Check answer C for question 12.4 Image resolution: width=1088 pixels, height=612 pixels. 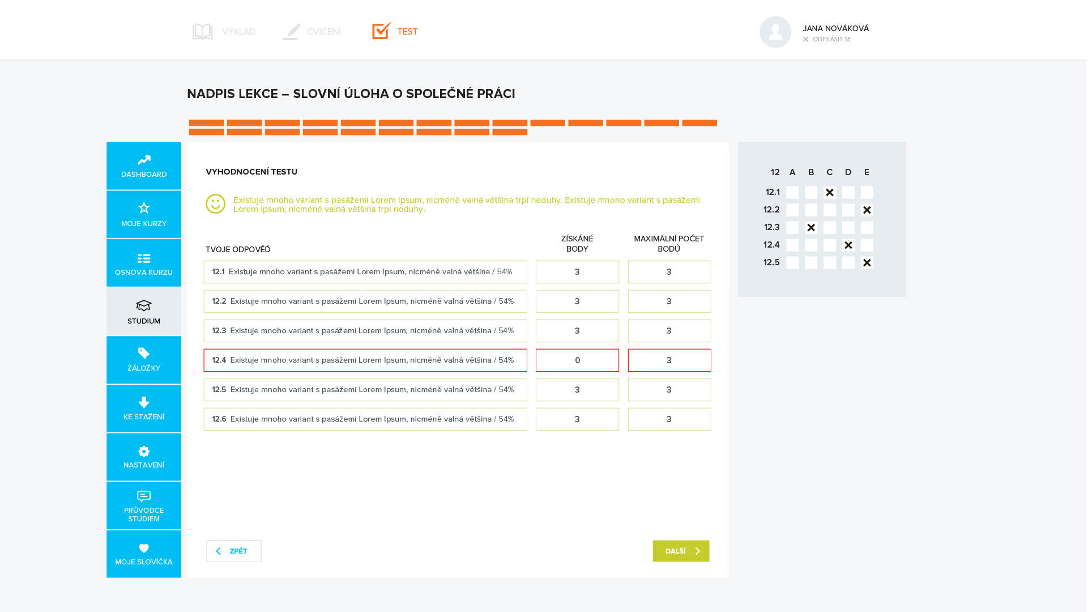point(830,245)
